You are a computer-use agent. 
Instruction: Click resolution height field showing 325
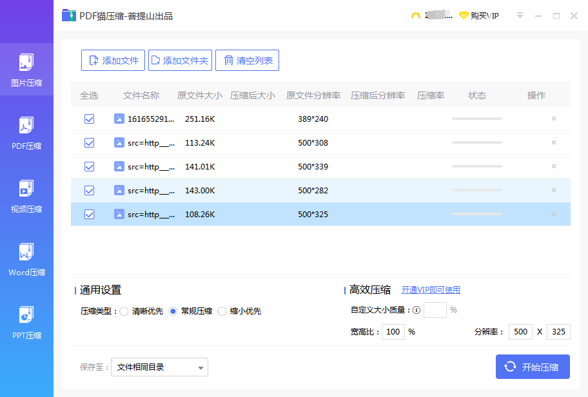pyautogui.click(x=558, y=332)
